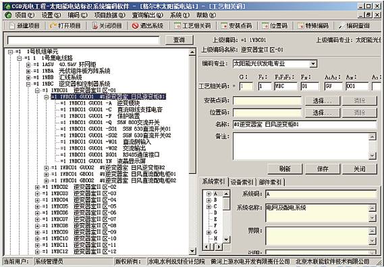Click the AN field containing 001

point(357,86)
